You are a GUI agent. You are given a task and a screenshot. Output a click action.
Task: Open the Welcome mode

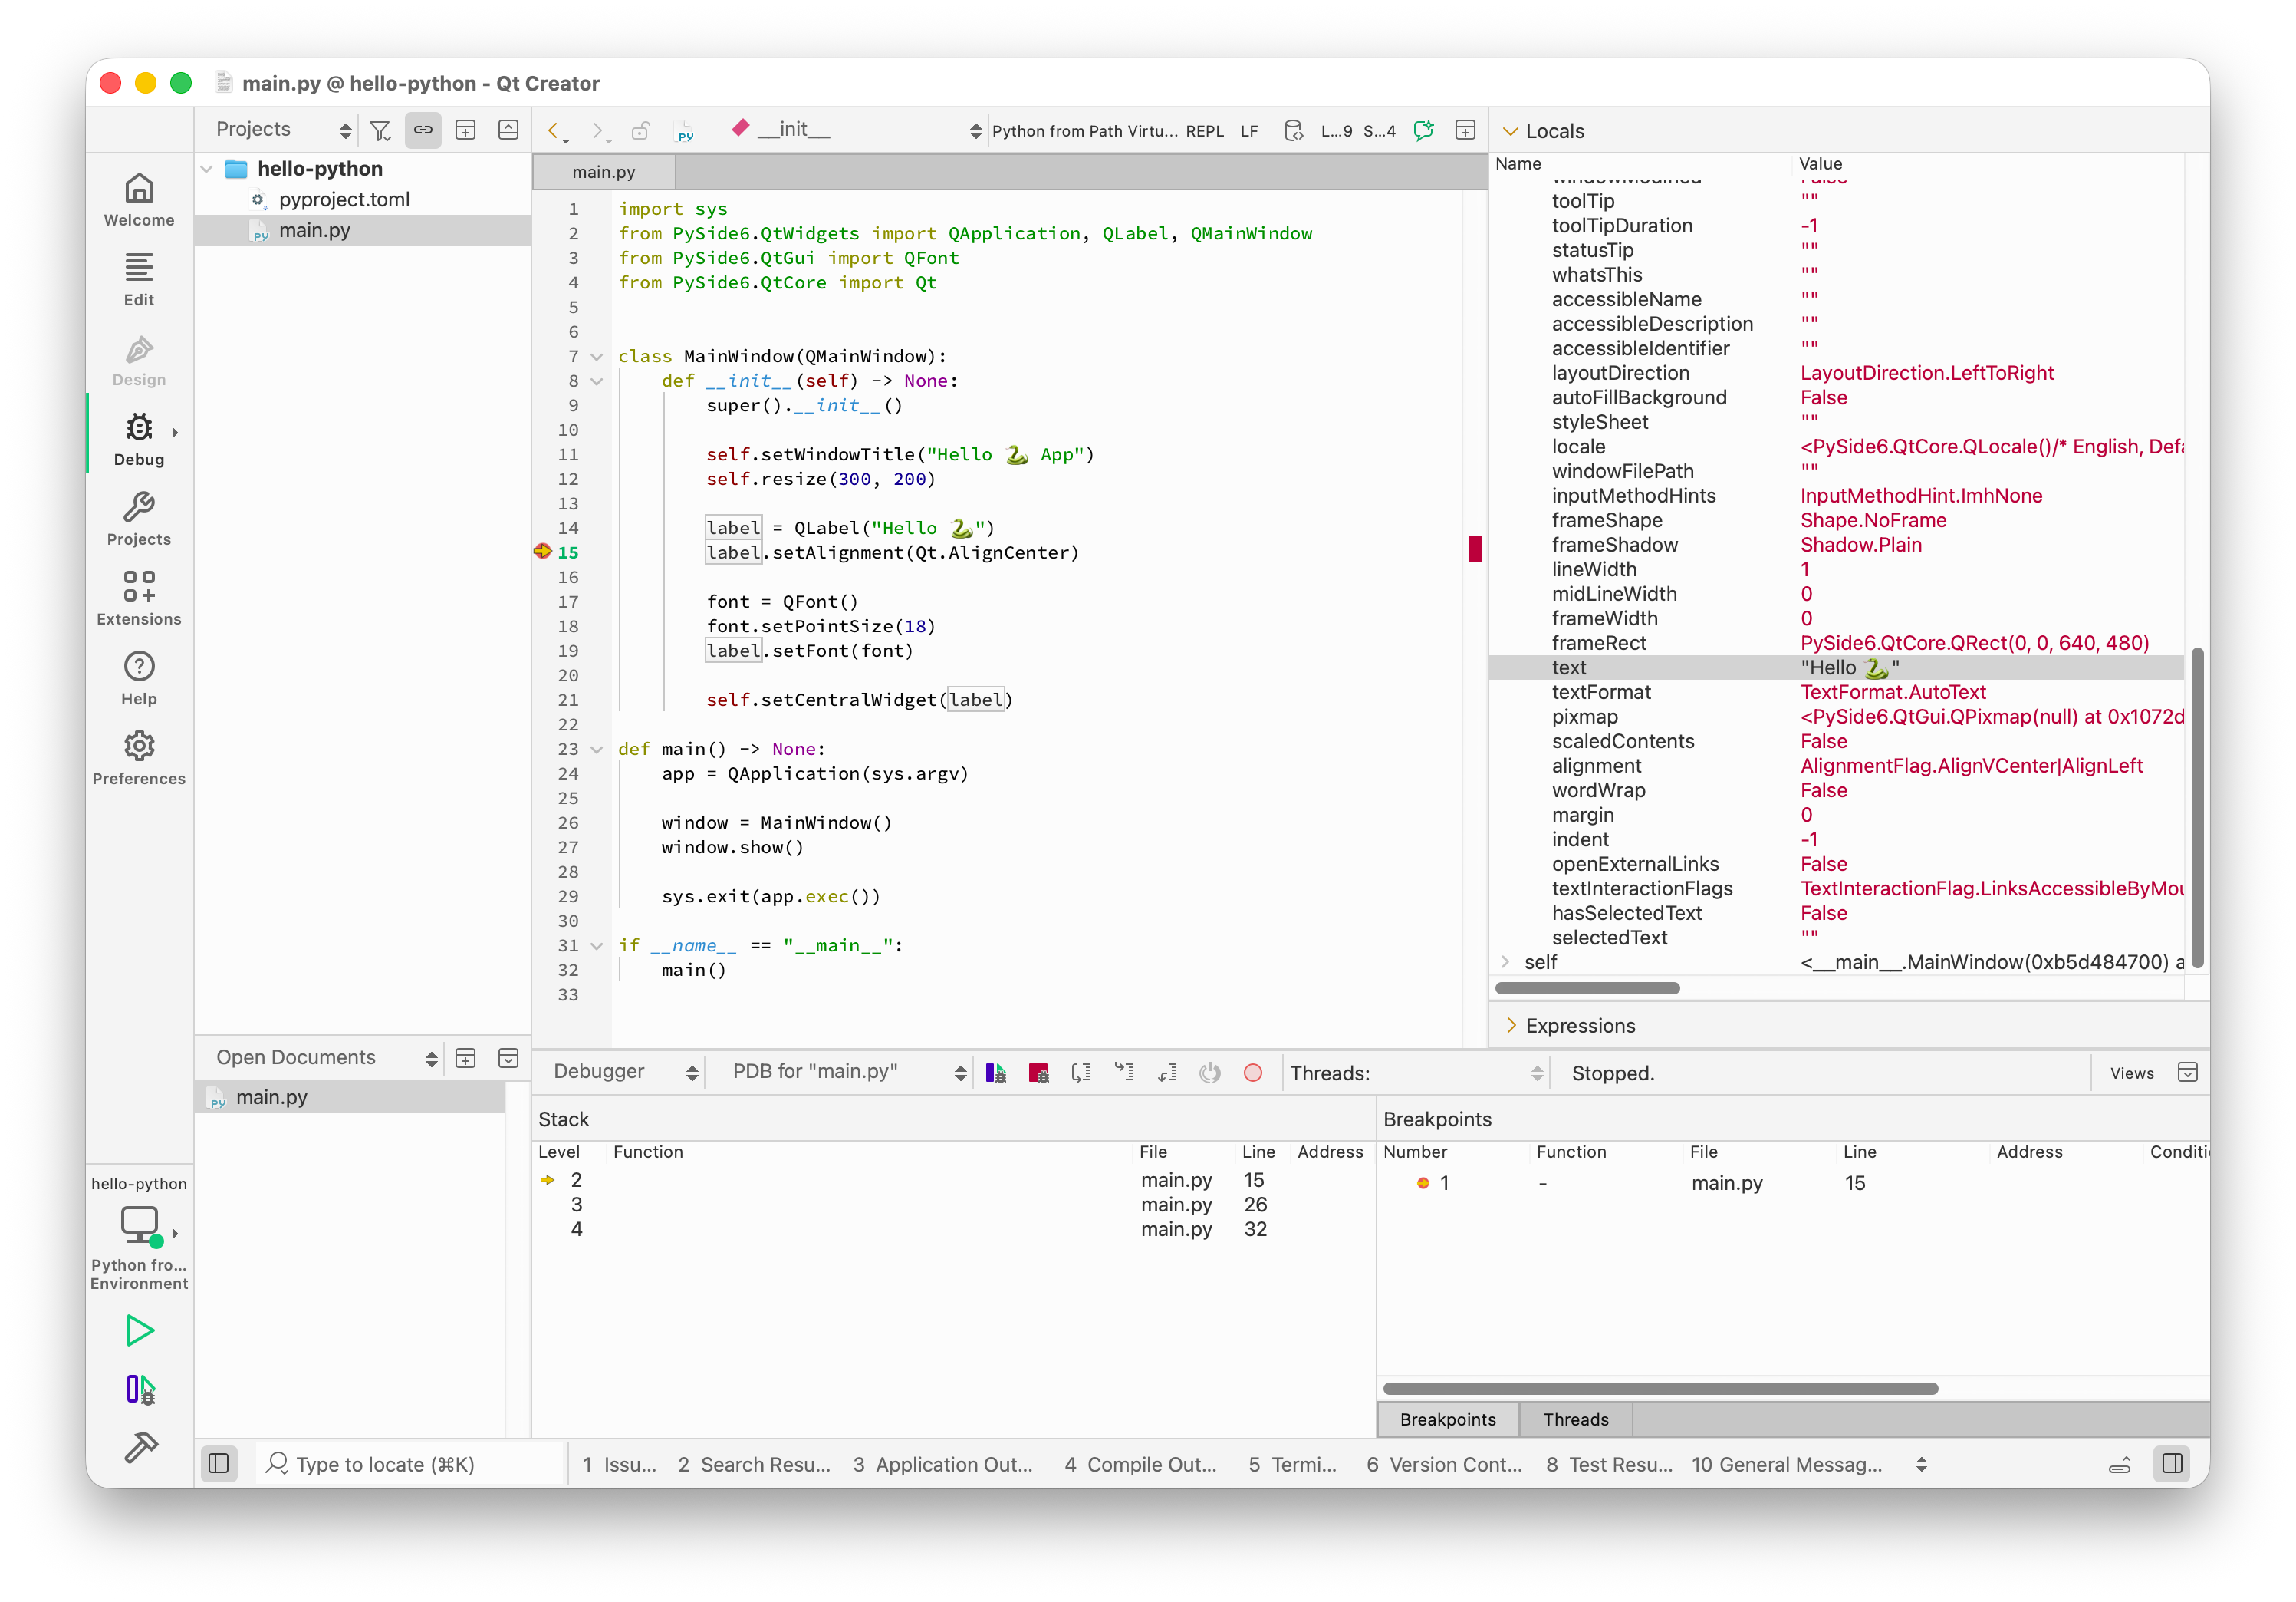tap(139, 200)
